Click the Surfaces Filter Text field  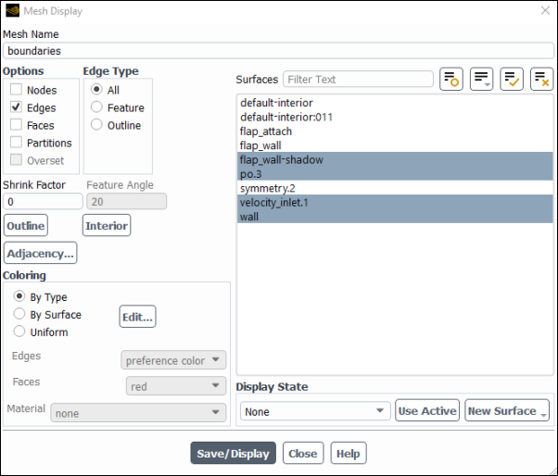click(x=358, y=79)
